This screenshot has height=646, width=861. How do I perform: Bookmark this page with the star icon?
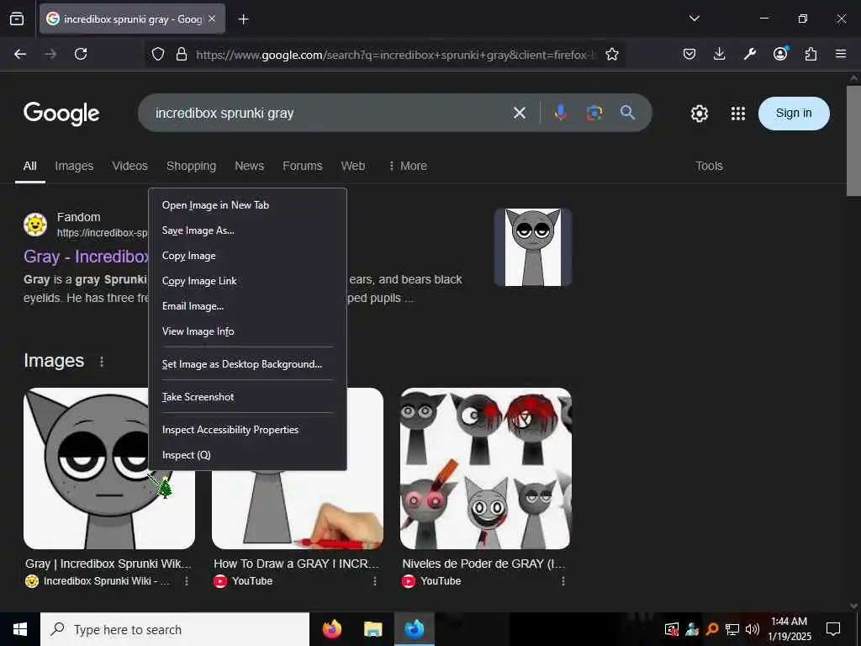(612, 55)
